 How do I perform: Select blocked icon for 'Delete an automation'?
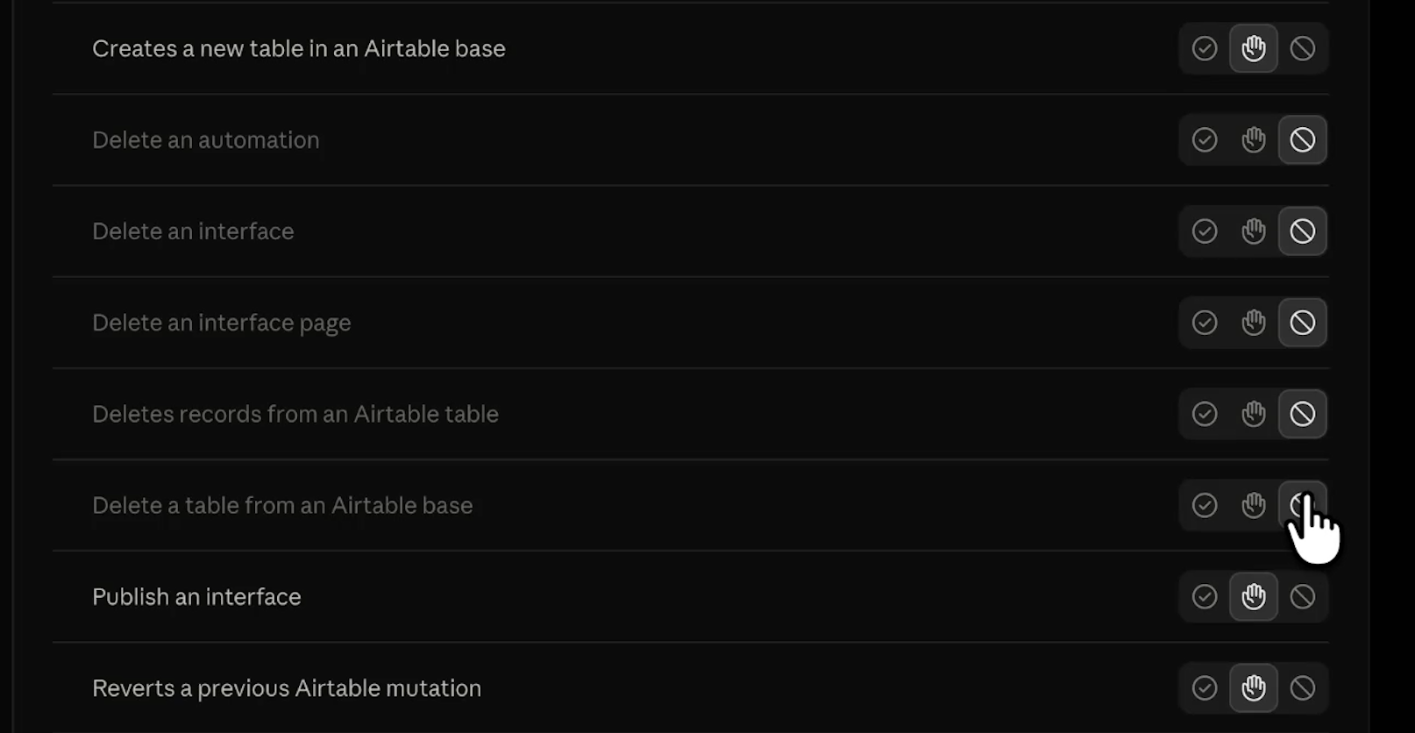click(1303, 139)
